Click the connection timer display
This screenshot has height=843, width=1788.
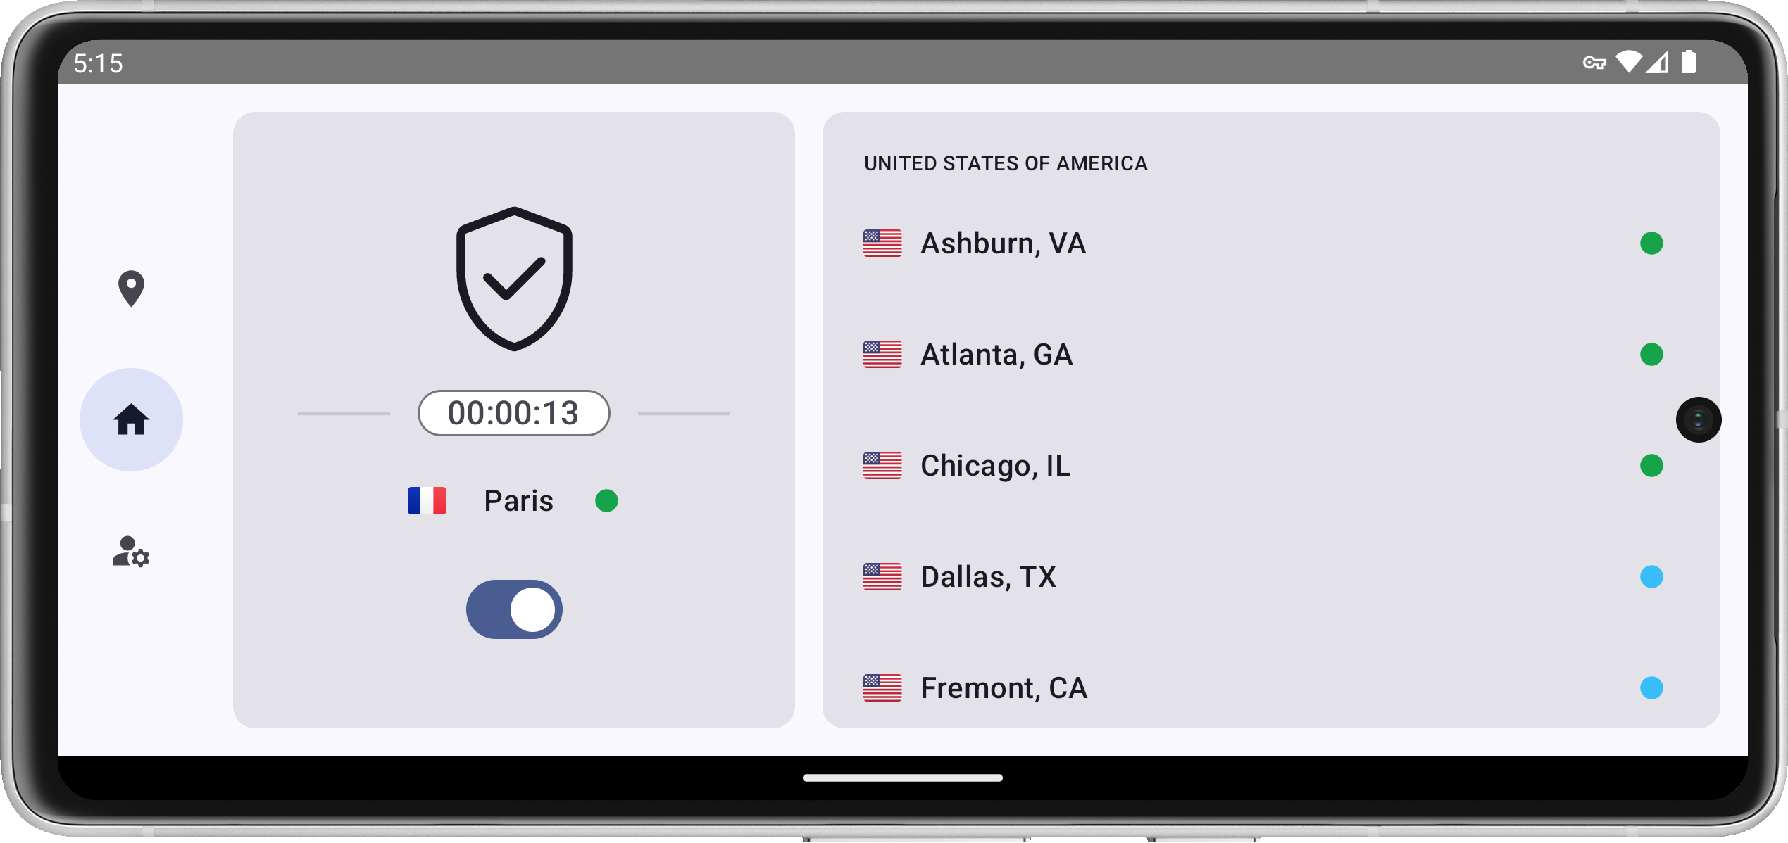click(x=514, y=414)
